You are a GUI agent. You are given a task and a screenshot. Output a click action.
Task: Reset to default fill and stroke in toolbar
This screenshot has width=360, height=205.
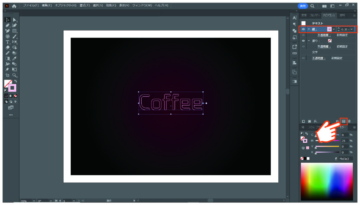[x=6, y=90]
